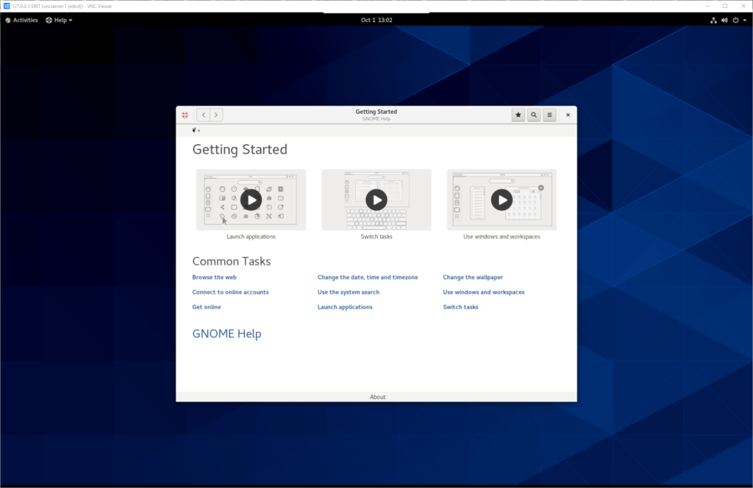753x488 pixels.
Task: Expand the Help menu in the top bar
Action: (59, 20)
